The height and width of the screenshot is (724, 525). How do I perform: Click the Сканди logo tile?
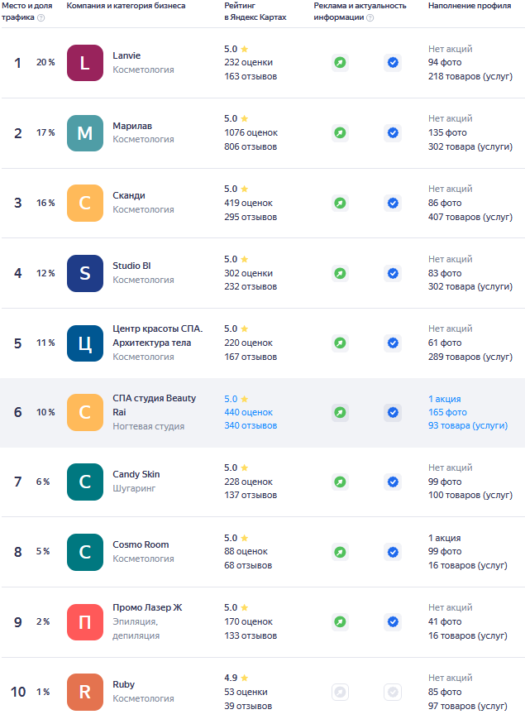[85, 204]
